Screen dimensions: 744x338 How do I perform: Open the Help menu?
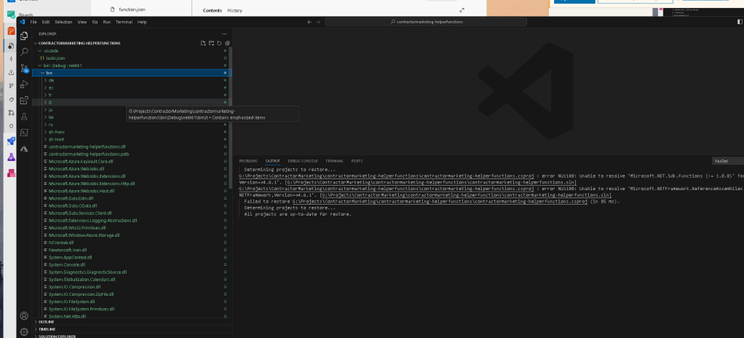(142, 22)
